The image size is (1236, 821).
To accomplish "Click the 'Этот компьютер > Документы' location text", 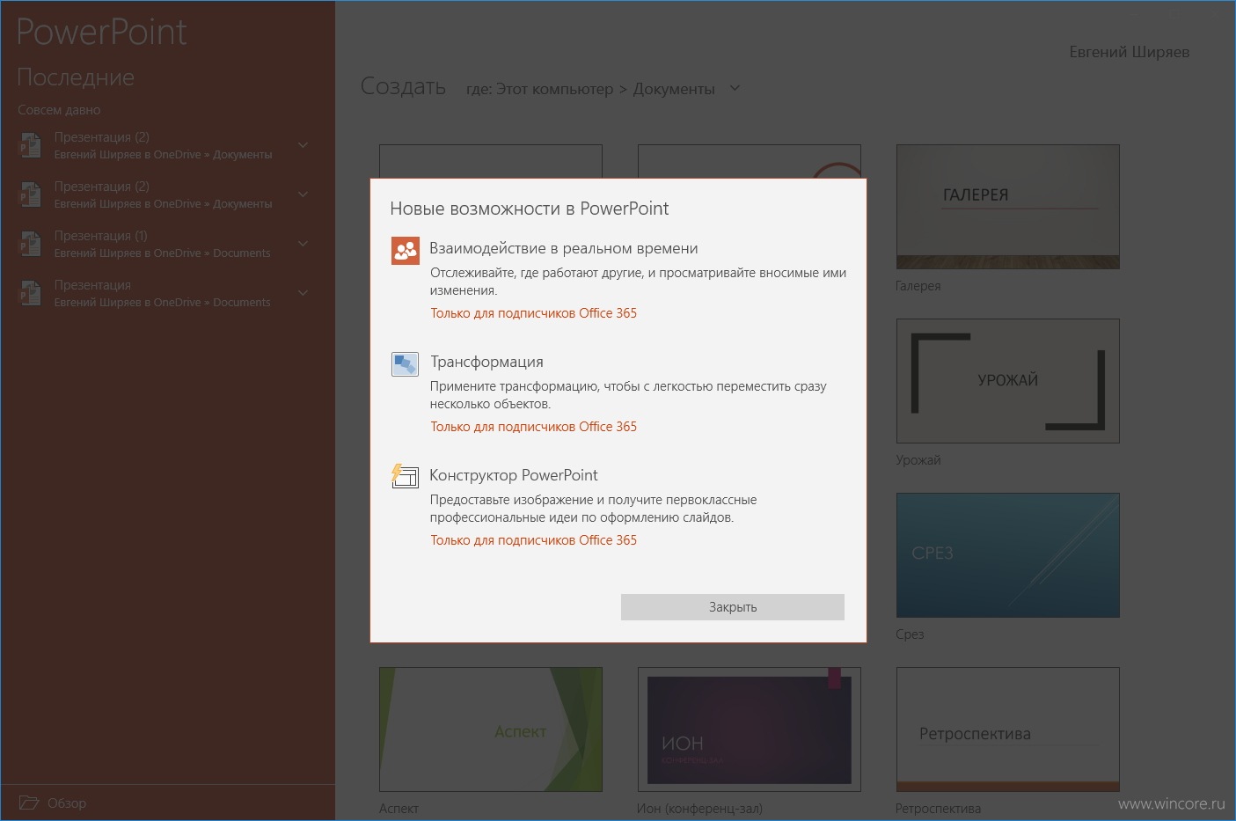I will 605,89.
